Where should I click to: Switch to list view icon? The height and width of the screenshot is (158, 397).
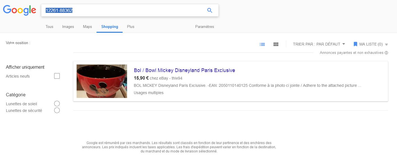[262, 44]
